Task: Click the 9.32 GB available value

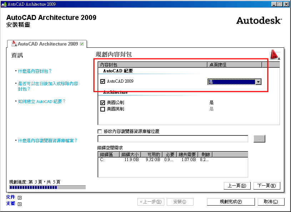Action: click(153, 160)
